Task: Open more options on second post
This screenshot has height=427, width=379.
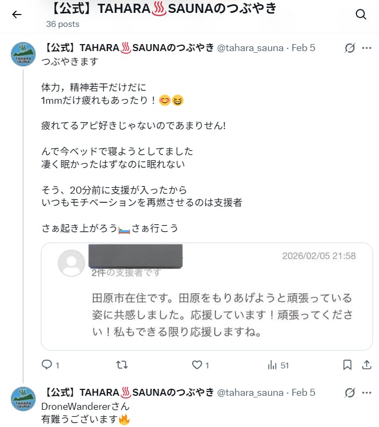Action: tap(367, 393)
